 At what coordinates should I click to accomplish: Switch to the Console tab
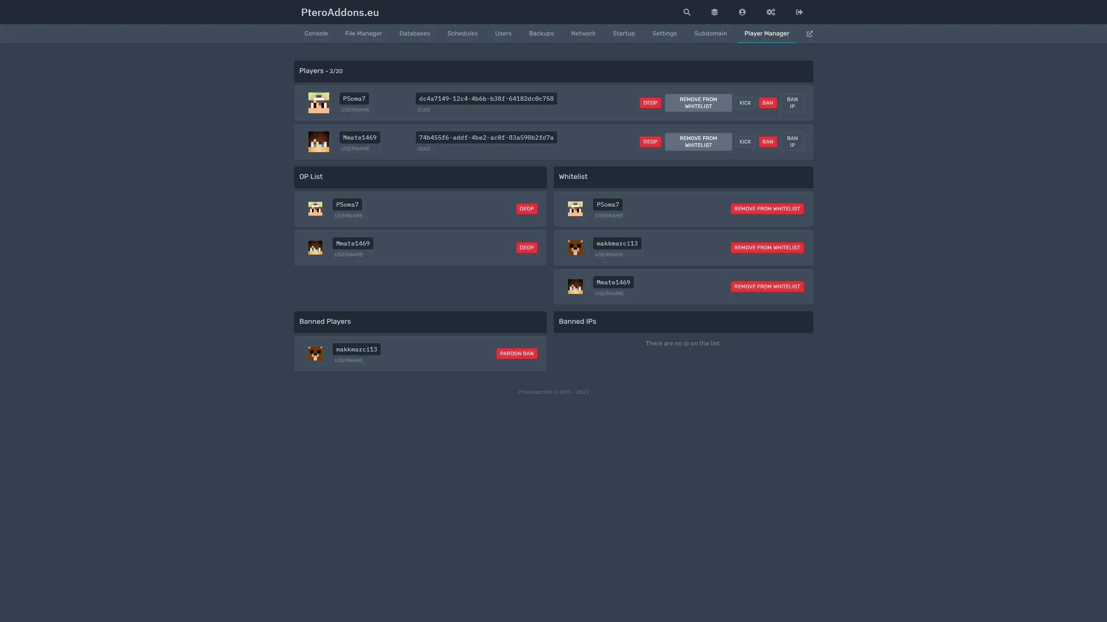click(316, 34)
